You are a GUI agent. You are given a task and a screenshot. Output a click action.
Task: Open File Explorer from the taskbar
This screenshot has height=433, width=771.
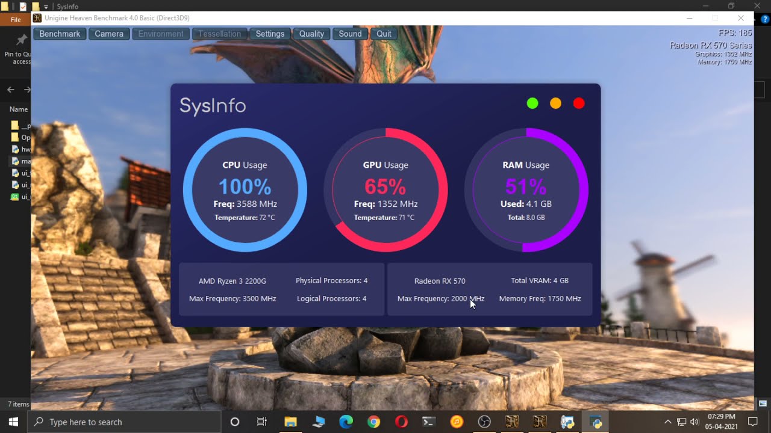[x=290, y=422]
